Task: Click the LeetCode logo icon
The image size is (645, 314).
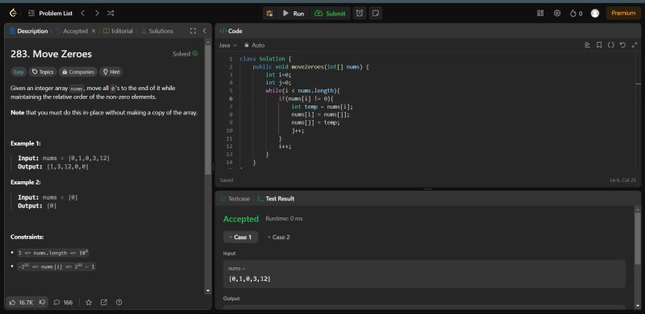Action: (13, 13)
